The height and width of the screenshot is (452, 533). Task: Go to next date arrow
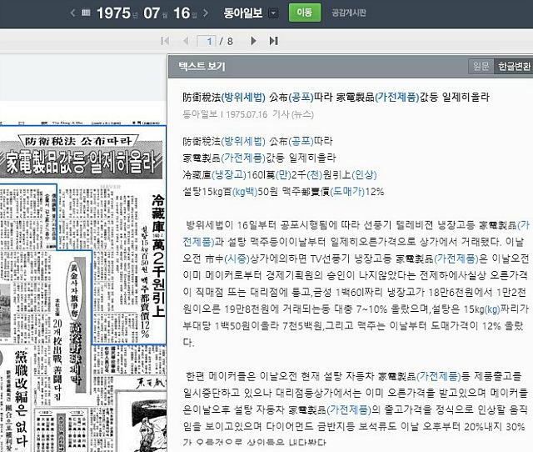pyautogui.click(x=206, y=13)
